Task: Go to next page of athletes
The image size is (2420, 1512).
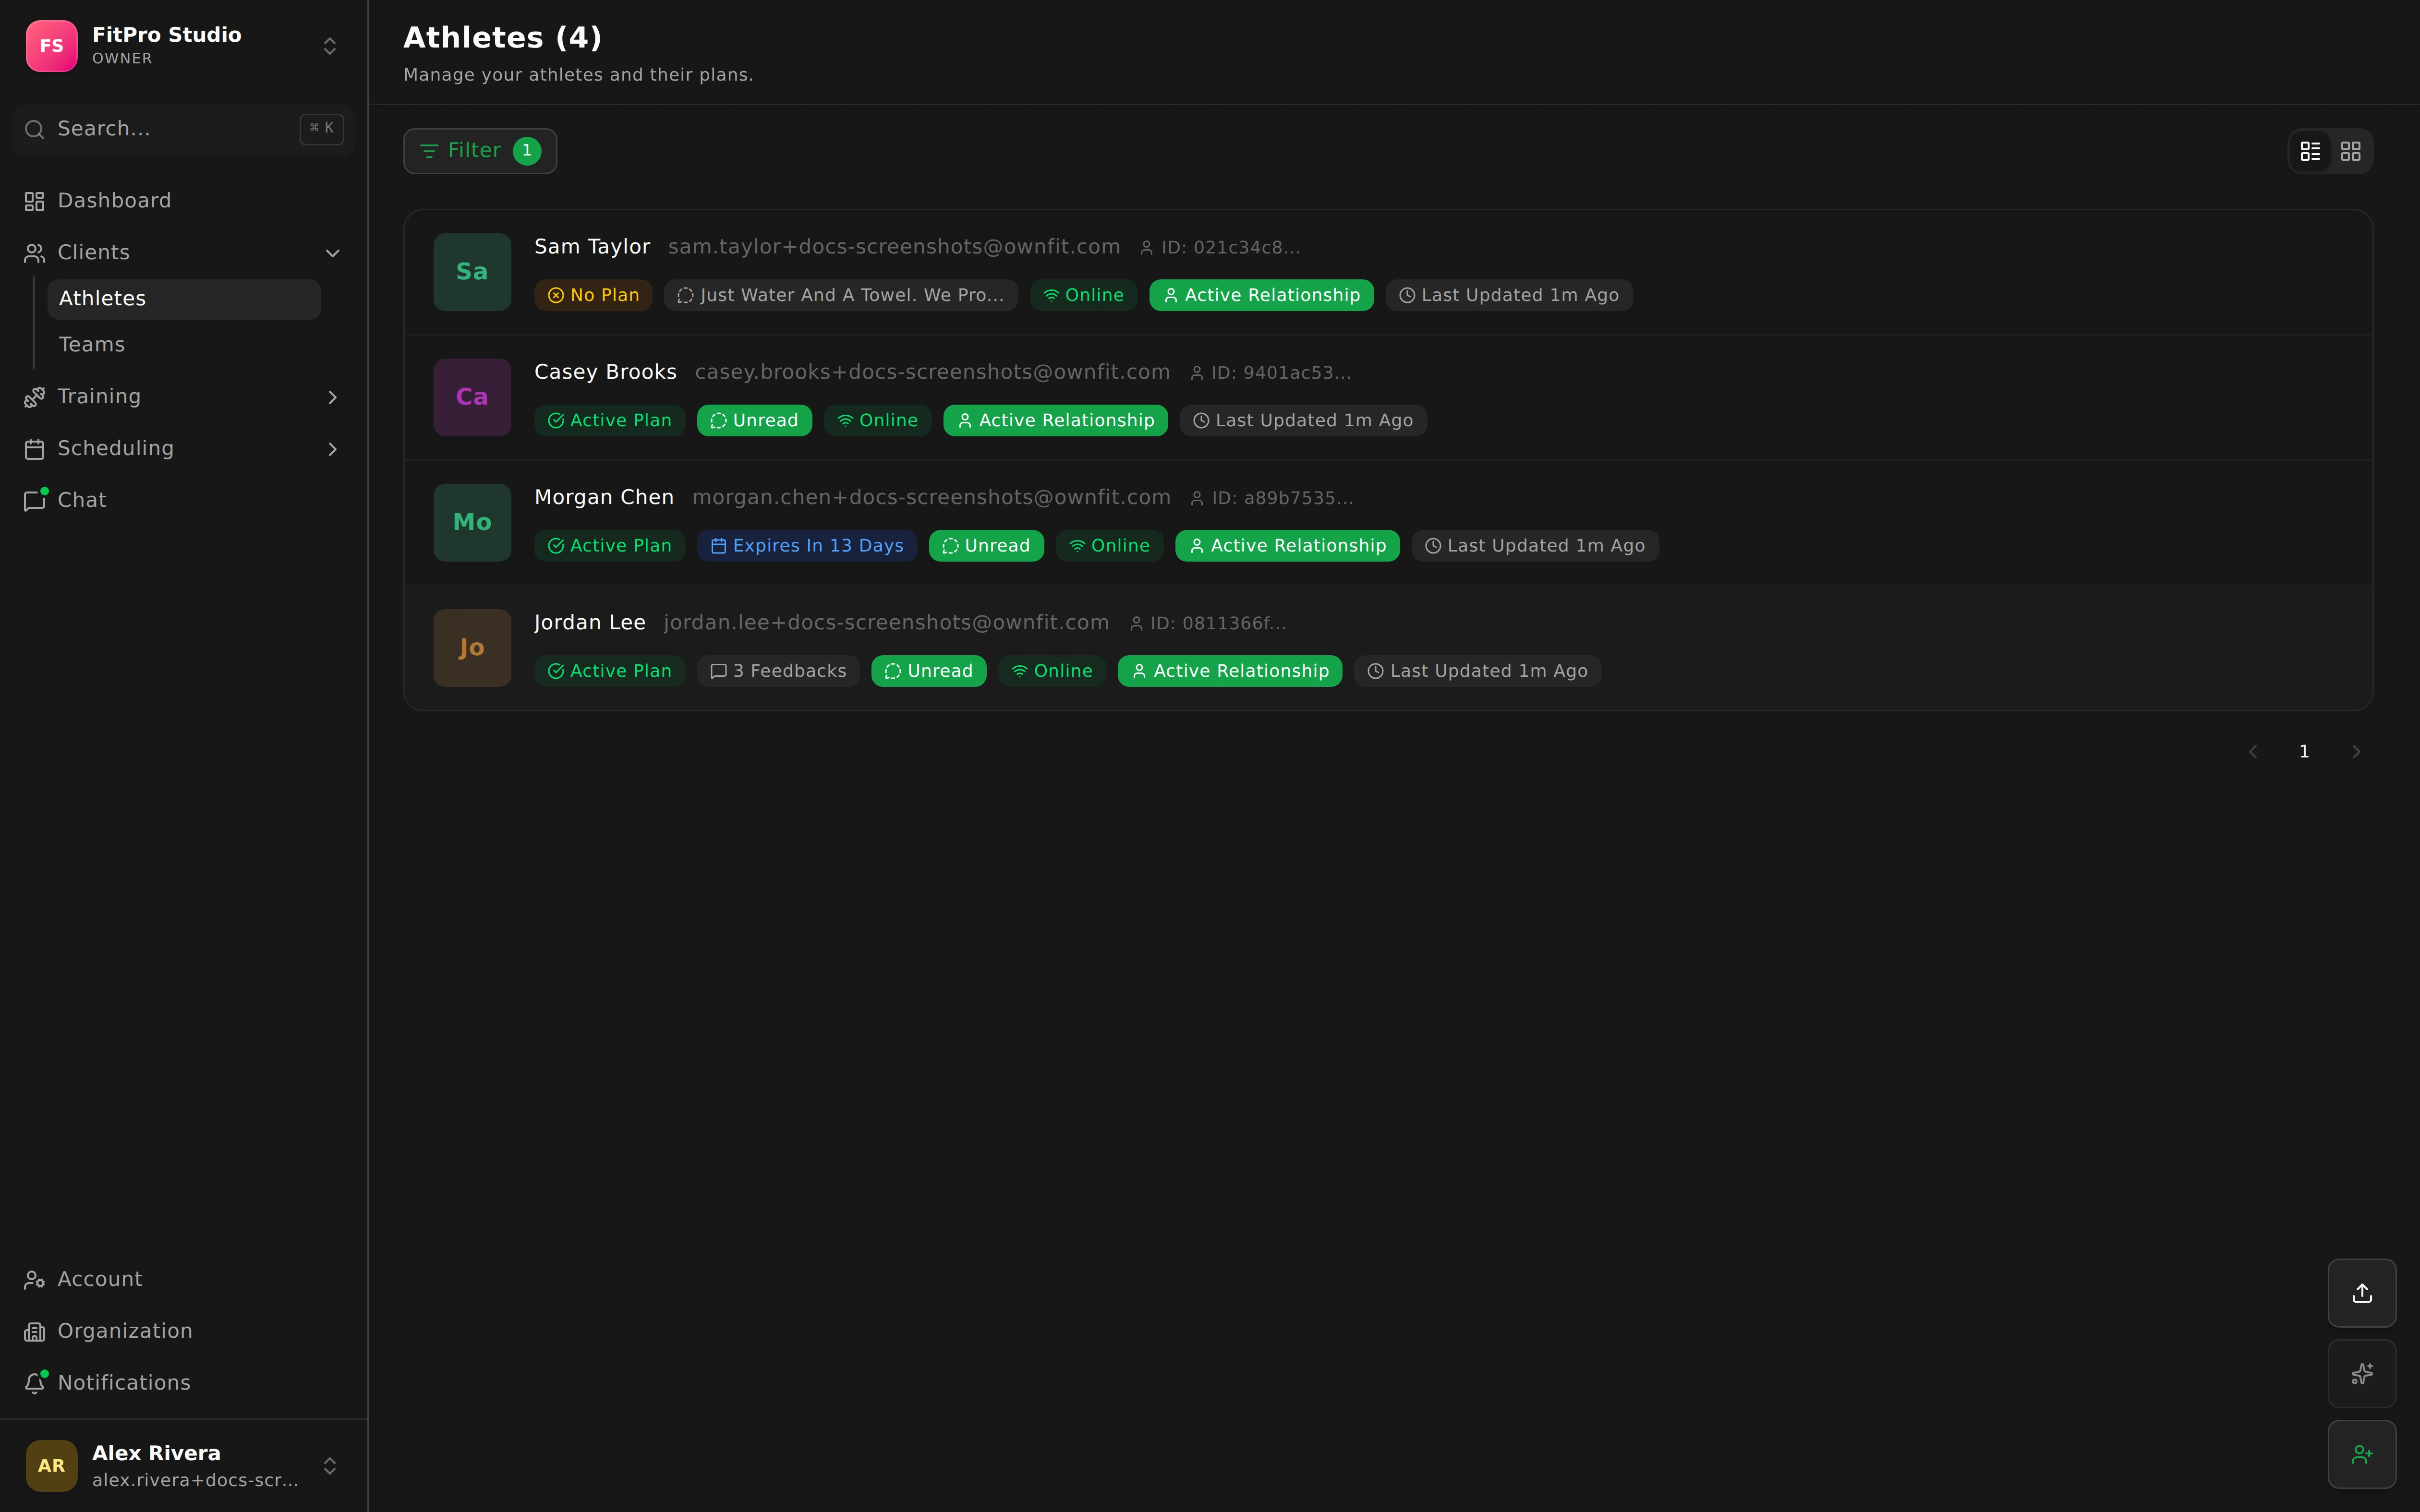Action: (2356, 752)
